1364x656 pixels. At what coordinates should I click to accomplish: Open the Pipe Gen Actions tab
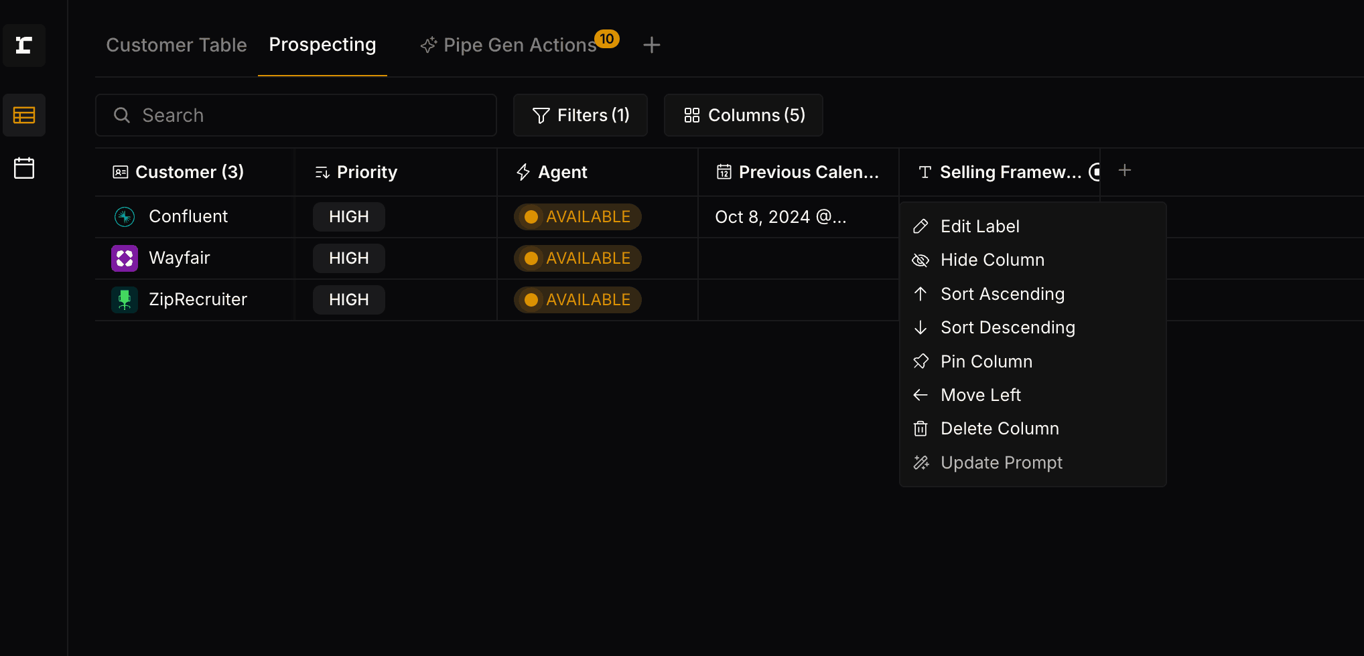point(519,45)
